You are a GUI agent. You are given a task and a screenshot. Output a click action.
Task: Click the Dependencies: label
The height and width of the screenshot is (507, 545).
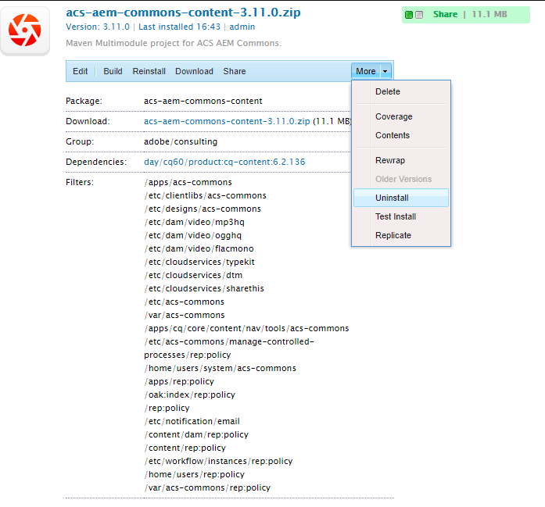96,162
